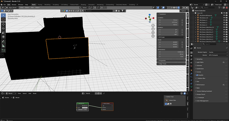Hide SM_Beam_02 in viewport via eye icon
The image size is (229, 121).
click(224, 18)
